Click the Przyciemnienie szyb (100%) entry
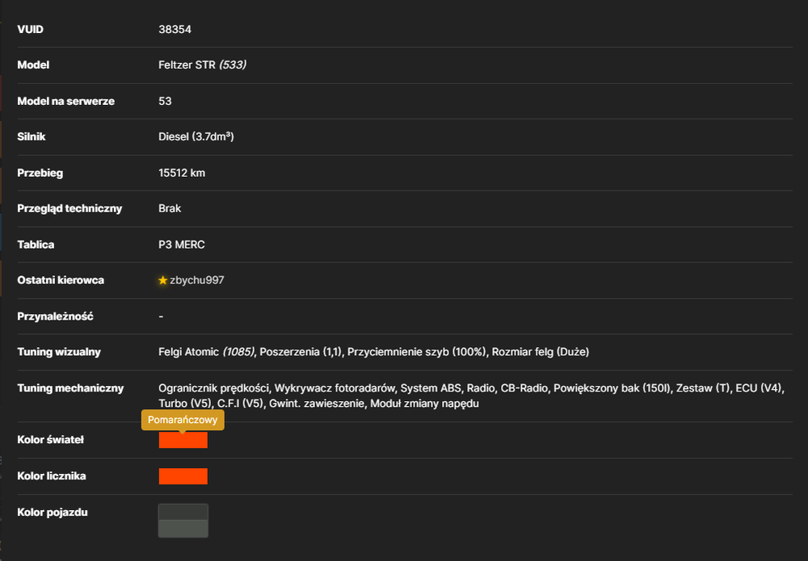 click(417, 352)
